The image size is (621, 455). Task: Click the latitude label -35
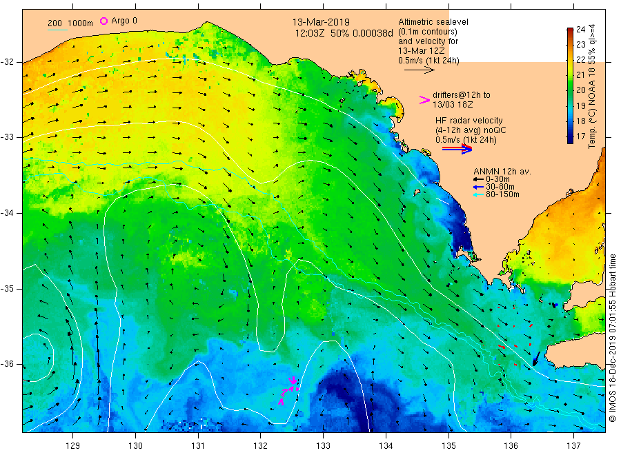click(7, 289)
